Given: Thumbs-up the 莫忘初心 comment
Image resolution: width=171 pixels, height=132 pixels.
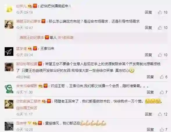Looking at the screenshot, I should tap(162, 77).
